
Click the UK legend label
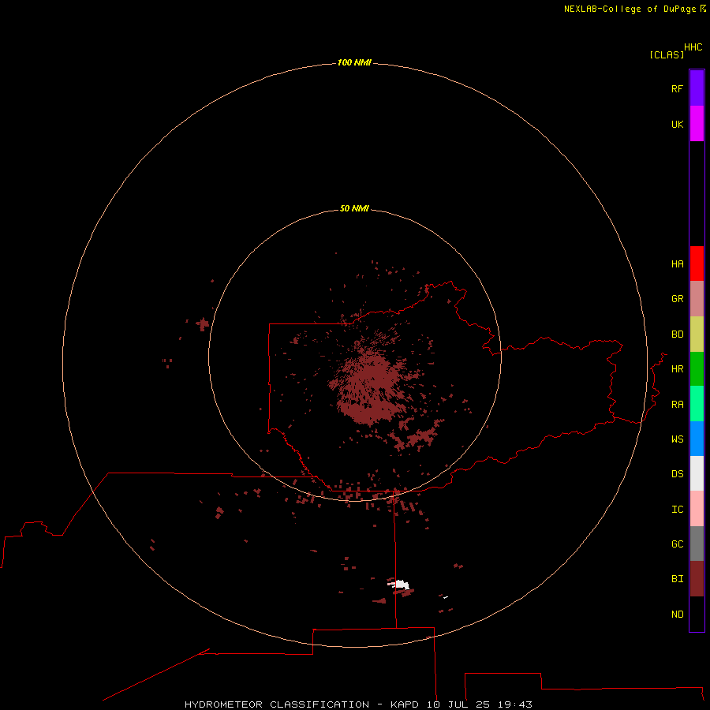pos(677,124)
